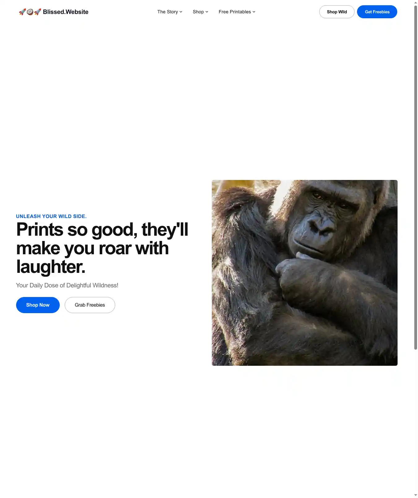Expand the Shop chevron arrow
The image size is (418, 498).
click(x=207, y=12)
